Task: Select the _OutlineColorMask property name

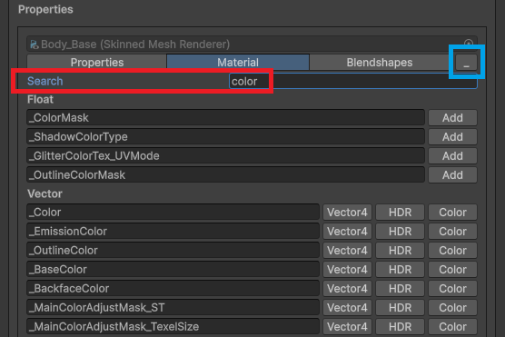Action: 226,175
